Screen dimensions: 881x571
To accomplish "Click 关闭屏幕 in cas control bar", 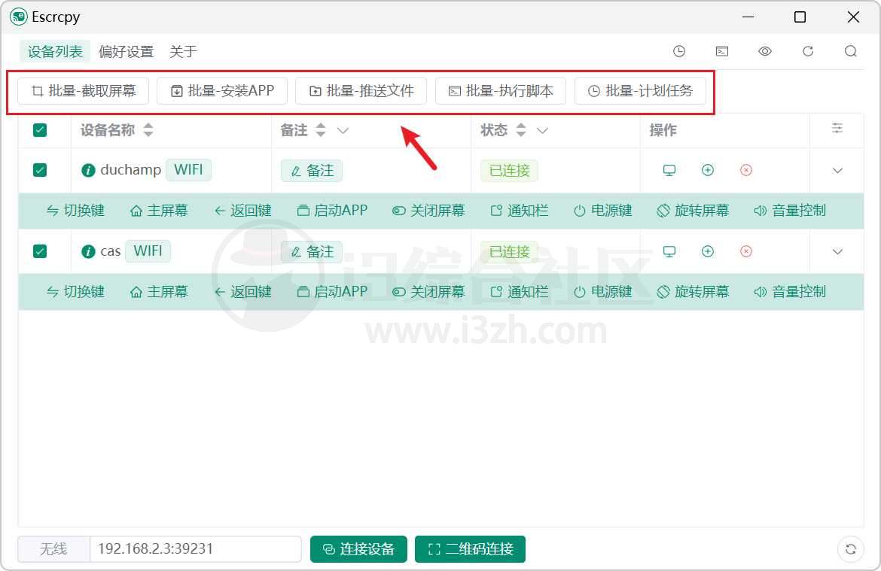I will pos(428,292).
